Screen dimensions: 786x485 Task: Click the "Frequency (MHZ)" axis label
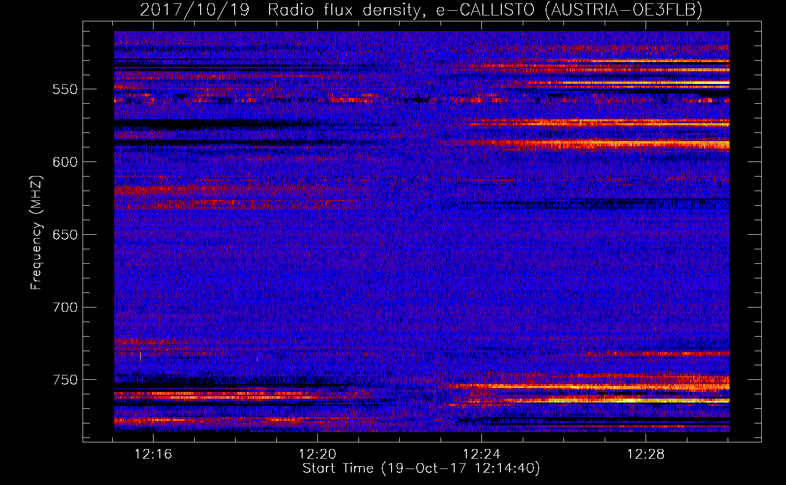pos(36,232)
